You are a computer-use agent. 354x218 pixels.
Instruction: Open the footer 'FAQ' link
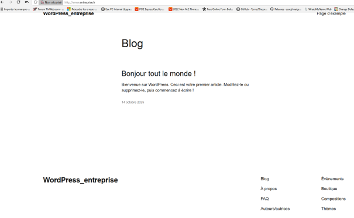pyautogui.click(x=264, y=199)
